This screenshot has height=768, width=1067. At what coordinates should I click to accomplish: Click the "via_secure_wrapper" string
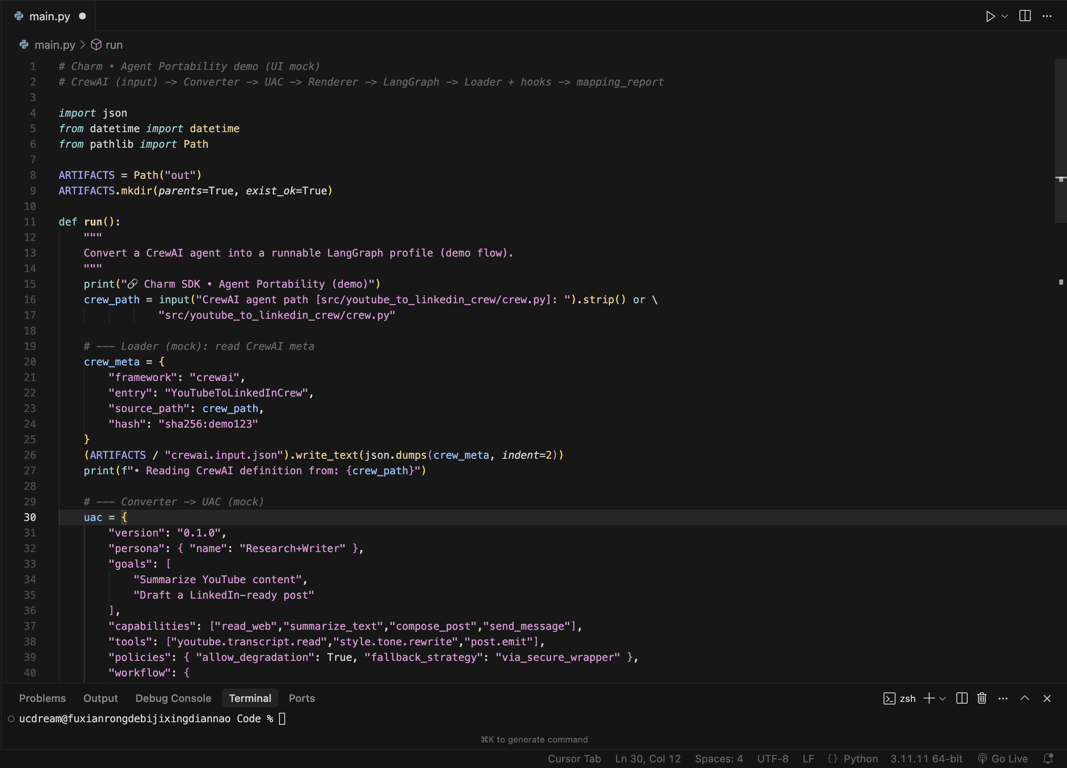[558, 657]
